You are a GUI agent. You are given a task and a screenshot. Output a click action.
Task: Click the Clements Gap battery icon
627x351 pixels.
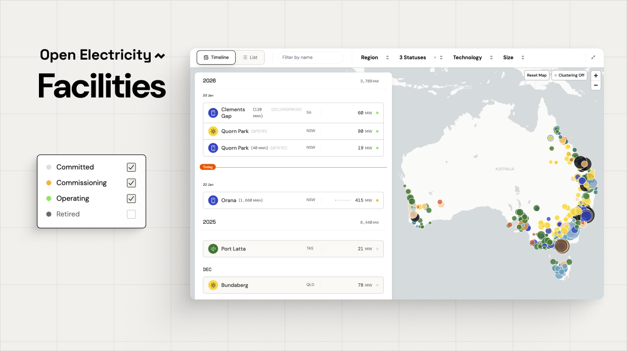pos(213,113)
